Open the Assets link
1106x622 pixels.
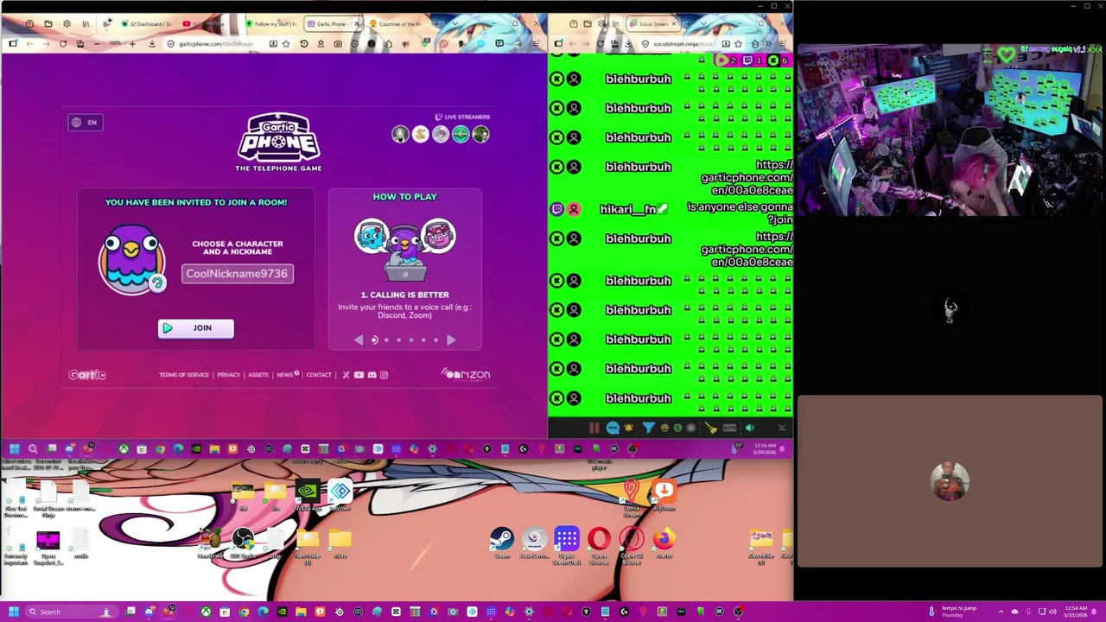click(x=258, y=375)
